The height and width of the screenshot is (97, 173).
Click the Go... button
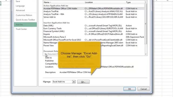pyautogui.click(x=83, y=82)
